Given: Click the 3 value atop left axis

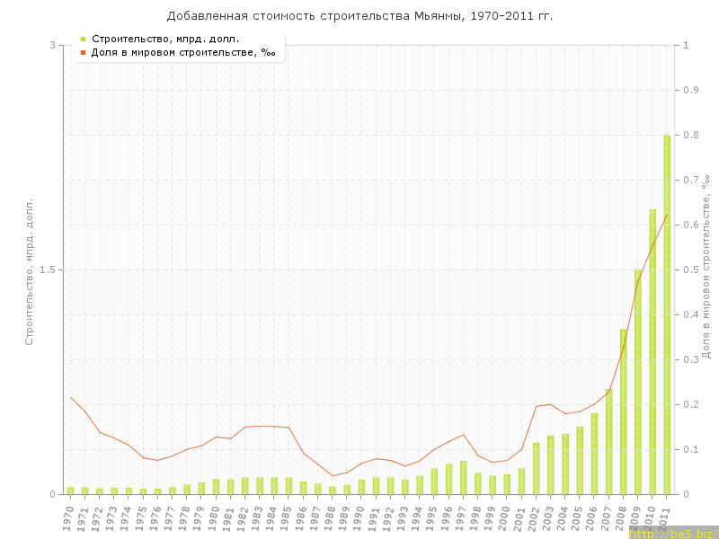Looking at the screenshot, I should pyautogui.click(x=52, y=45).
